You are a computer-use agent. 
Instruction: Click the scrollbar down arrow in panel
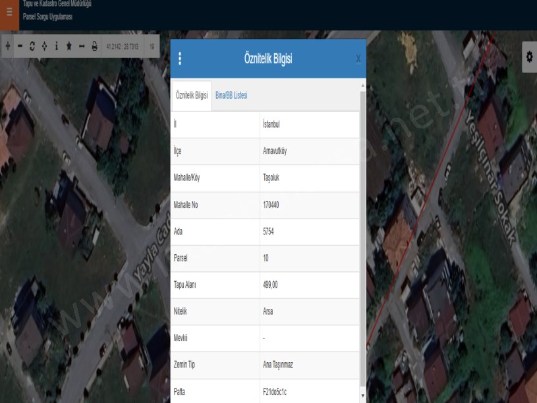click(362, 396)
